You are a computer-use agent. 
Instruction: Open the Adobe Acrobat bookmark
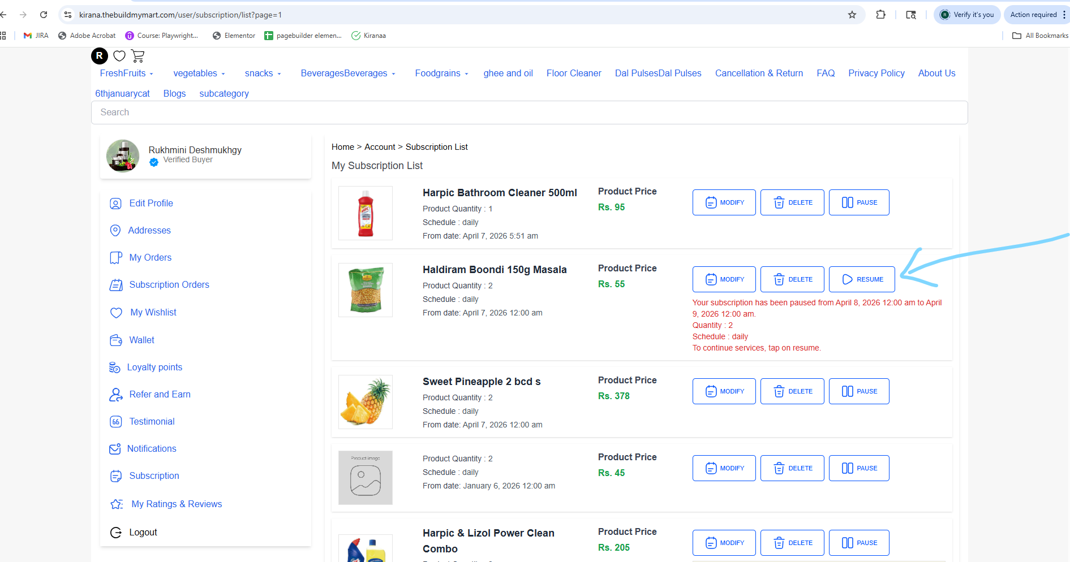87,36
